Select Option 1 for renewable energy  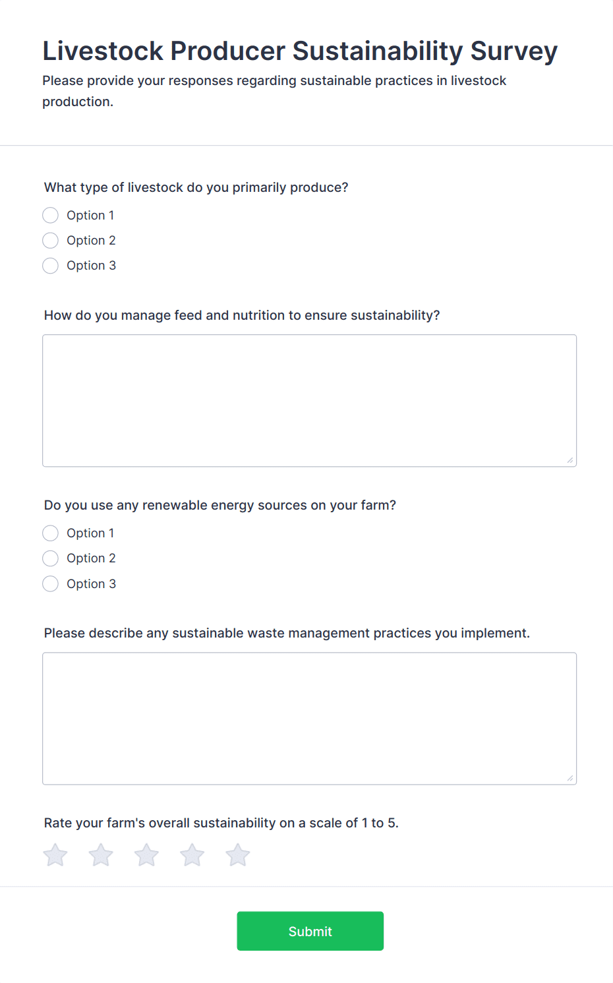tap(51, 533)
